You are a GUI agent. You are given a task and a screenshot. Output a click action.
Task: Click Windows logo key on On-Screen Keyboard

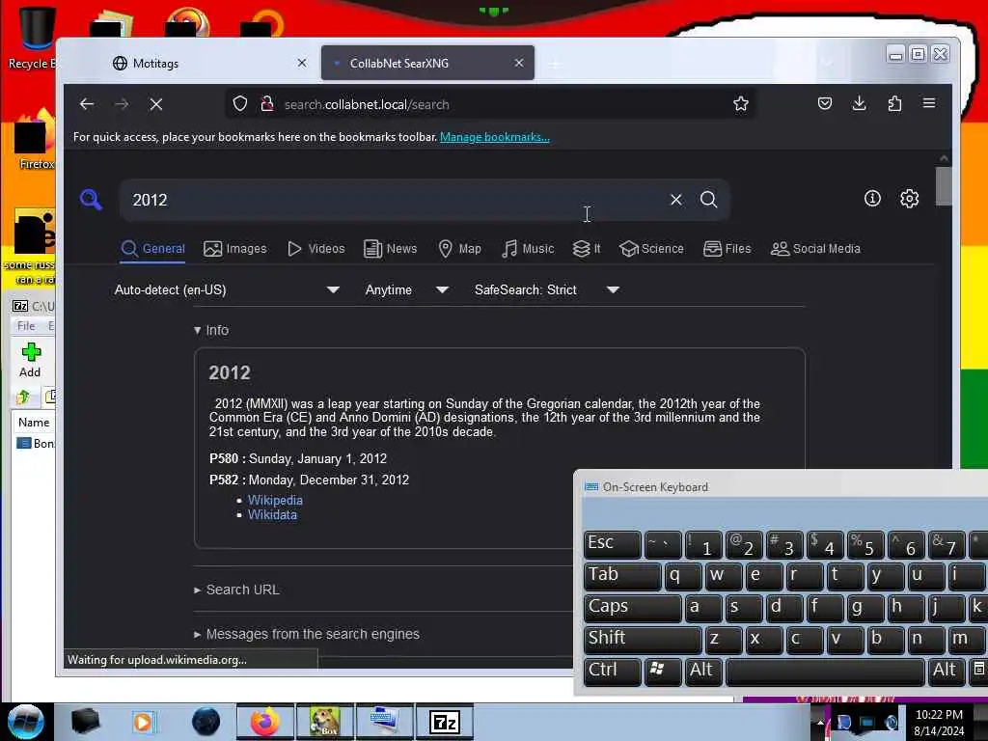click(x=662, y=672)
